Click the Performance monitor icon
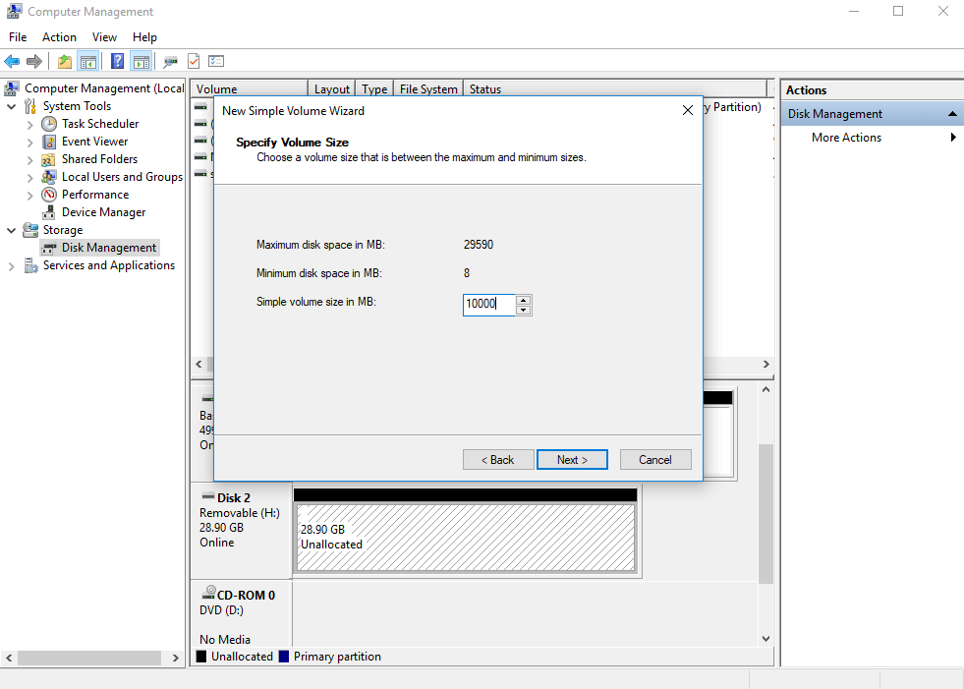This screenshot has height=689, width=964. coord(49,195)
